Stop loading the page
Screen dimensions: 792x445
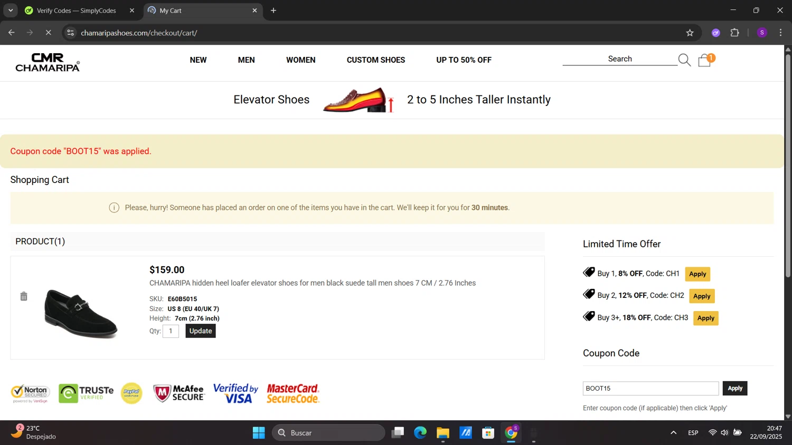pyautogui.click(x=48, y=33)
